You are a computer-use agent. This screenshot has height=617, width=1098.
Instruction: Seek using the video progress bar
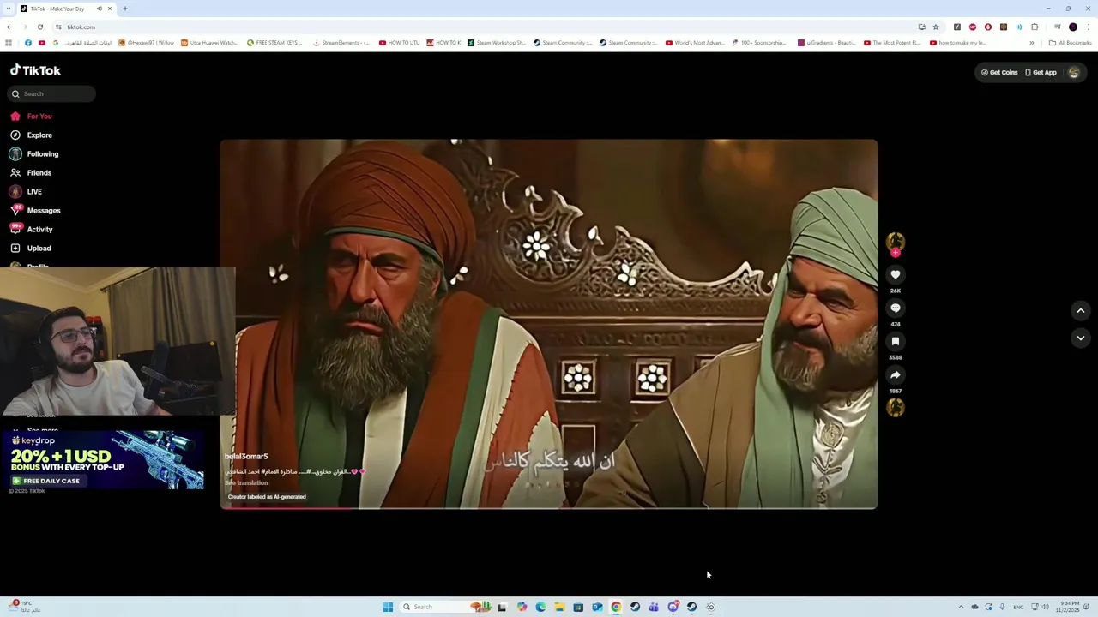tap(549, 508)
